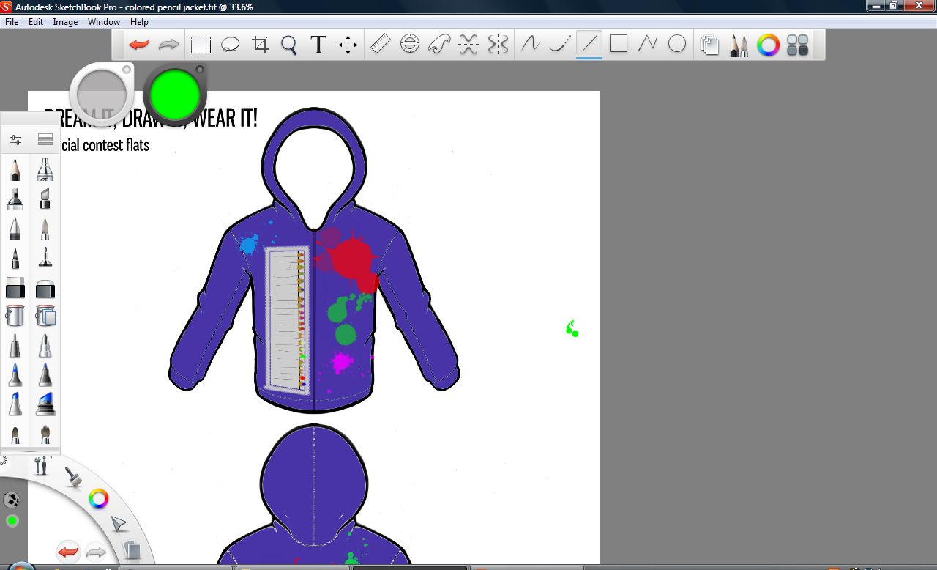The width and height of the screenshot is (937, 570).
Task: Select the Paintbrush with tapered tip
Action: pos(45,229)
